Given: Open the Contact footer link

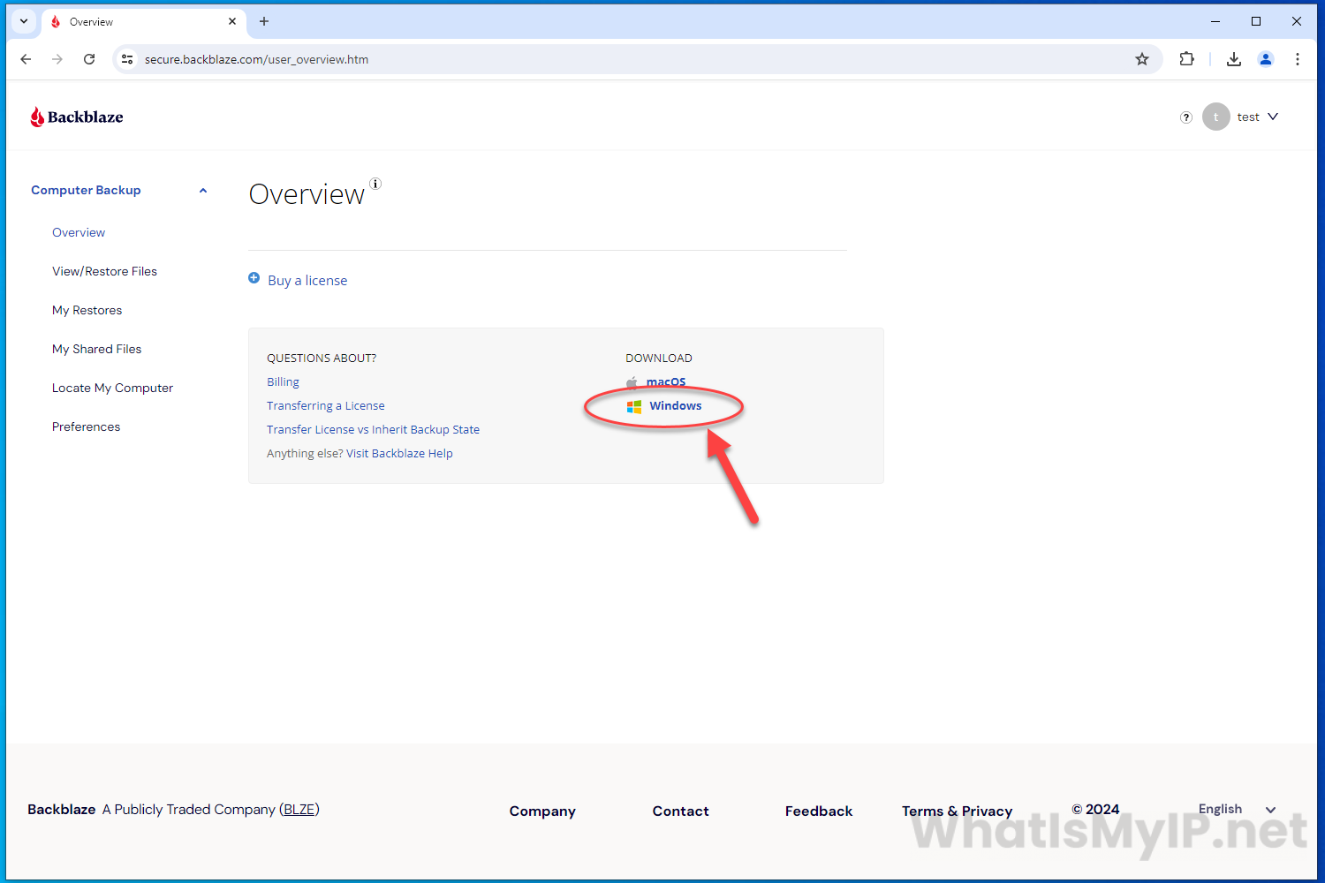Looking at the screenshot, I should (x=680, y=811).
